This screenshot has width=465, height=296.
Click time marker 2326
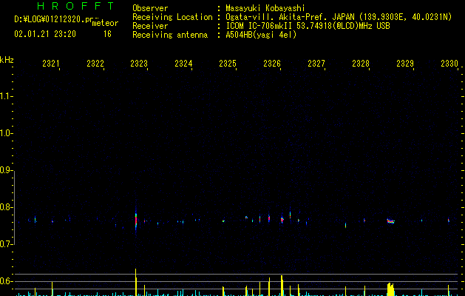[x=272, y=63]
